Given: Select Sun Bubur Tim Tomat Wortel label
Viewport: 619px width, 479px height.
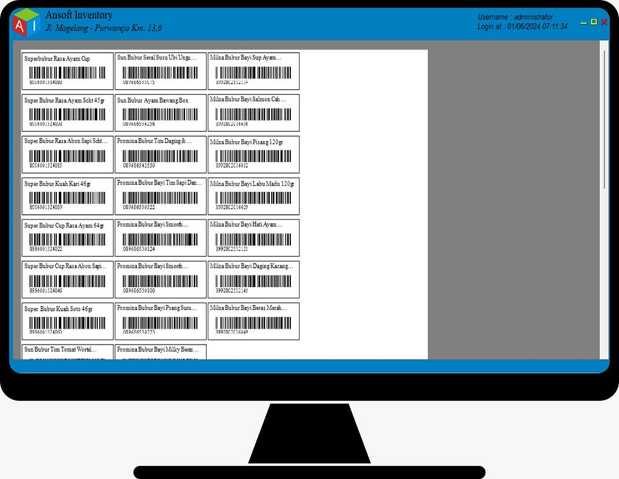Looking at the screenshot, I should click(67, 352).
